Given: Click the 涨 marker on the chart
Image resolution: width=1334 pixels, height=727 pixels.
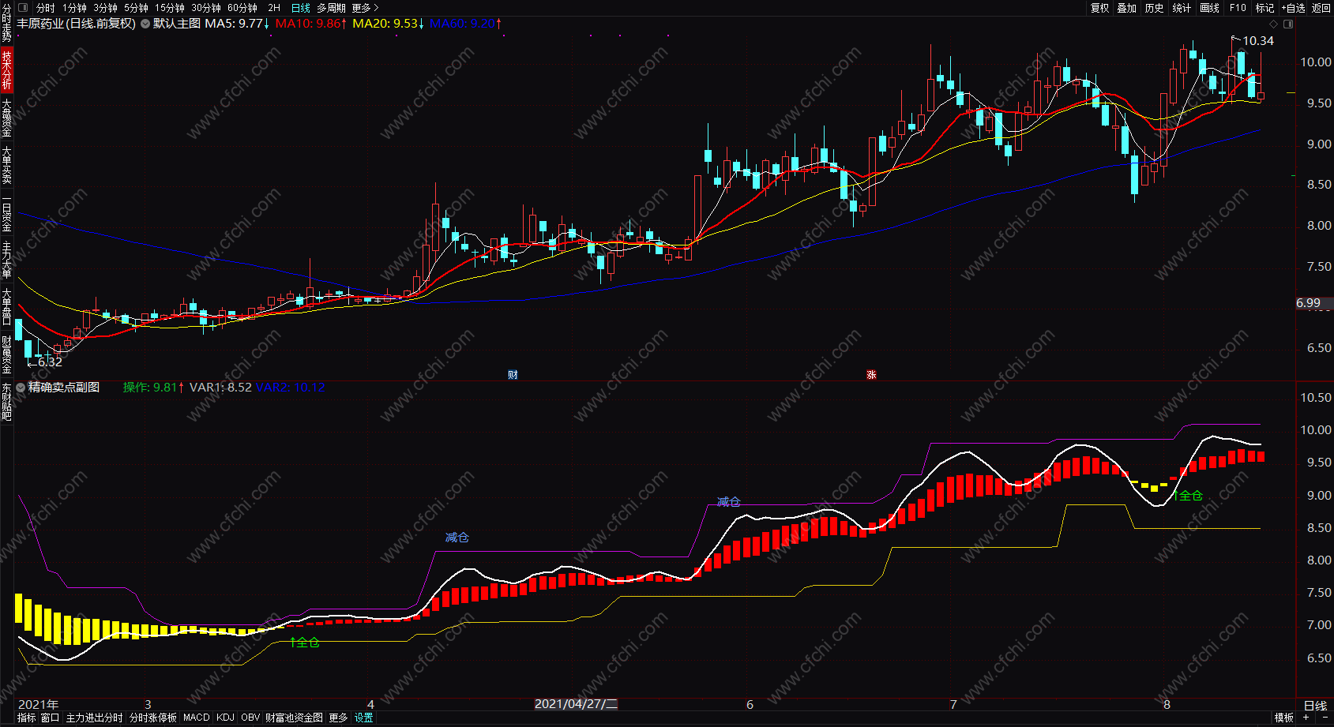Looking at the screenshot, I should [x=871, y=375].
